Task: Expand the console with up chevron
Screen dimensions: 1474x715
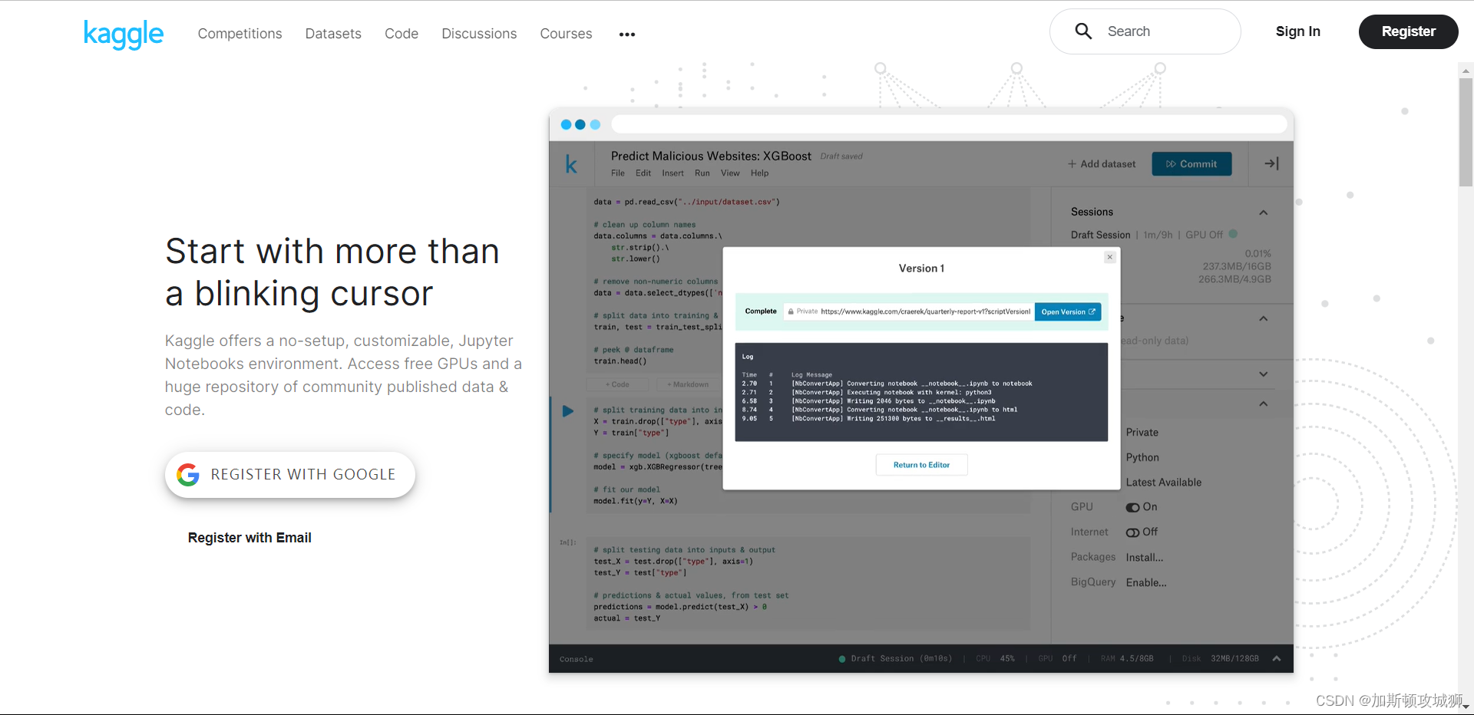Action: (1276, 658)
